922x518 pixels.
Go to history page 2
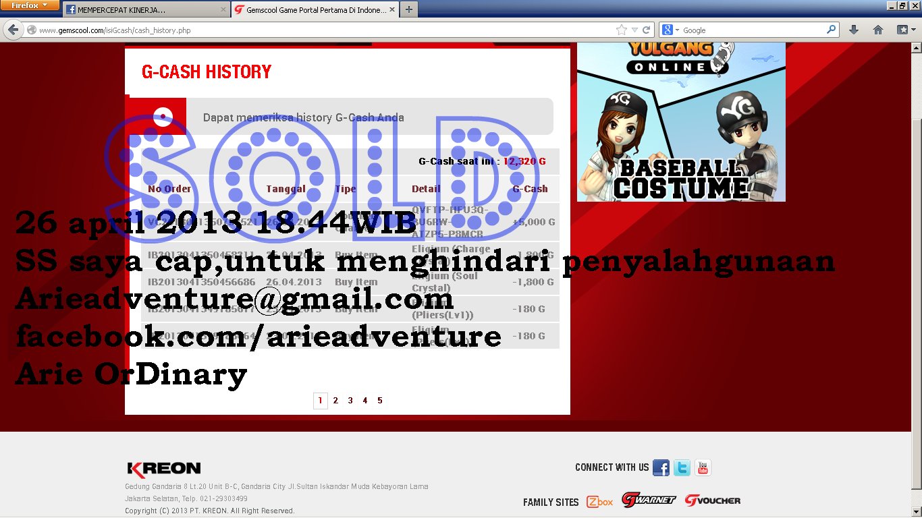coord(335,401)
